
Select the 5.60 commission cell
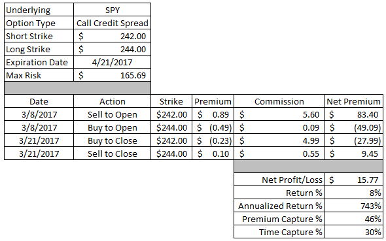[279, 114]
